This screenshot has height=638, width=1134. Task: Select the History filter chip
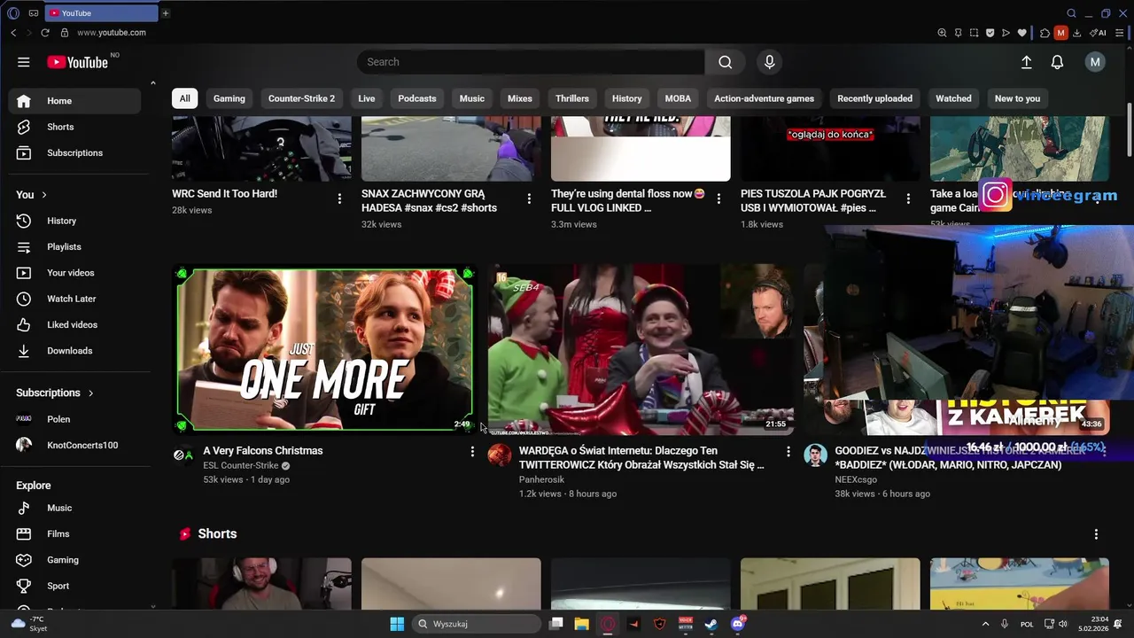[627, 98]
